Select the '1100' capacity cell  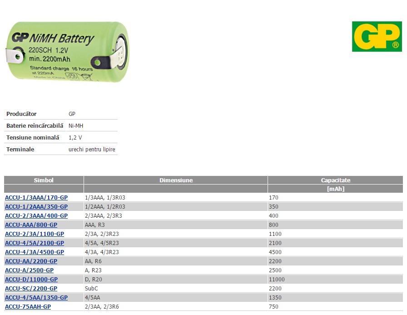tap(335, 234)
